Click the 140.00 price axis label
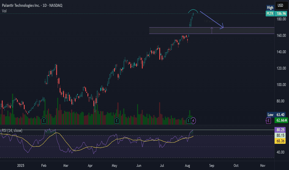This screenshot has width=289, height=170. pos(281,52)
